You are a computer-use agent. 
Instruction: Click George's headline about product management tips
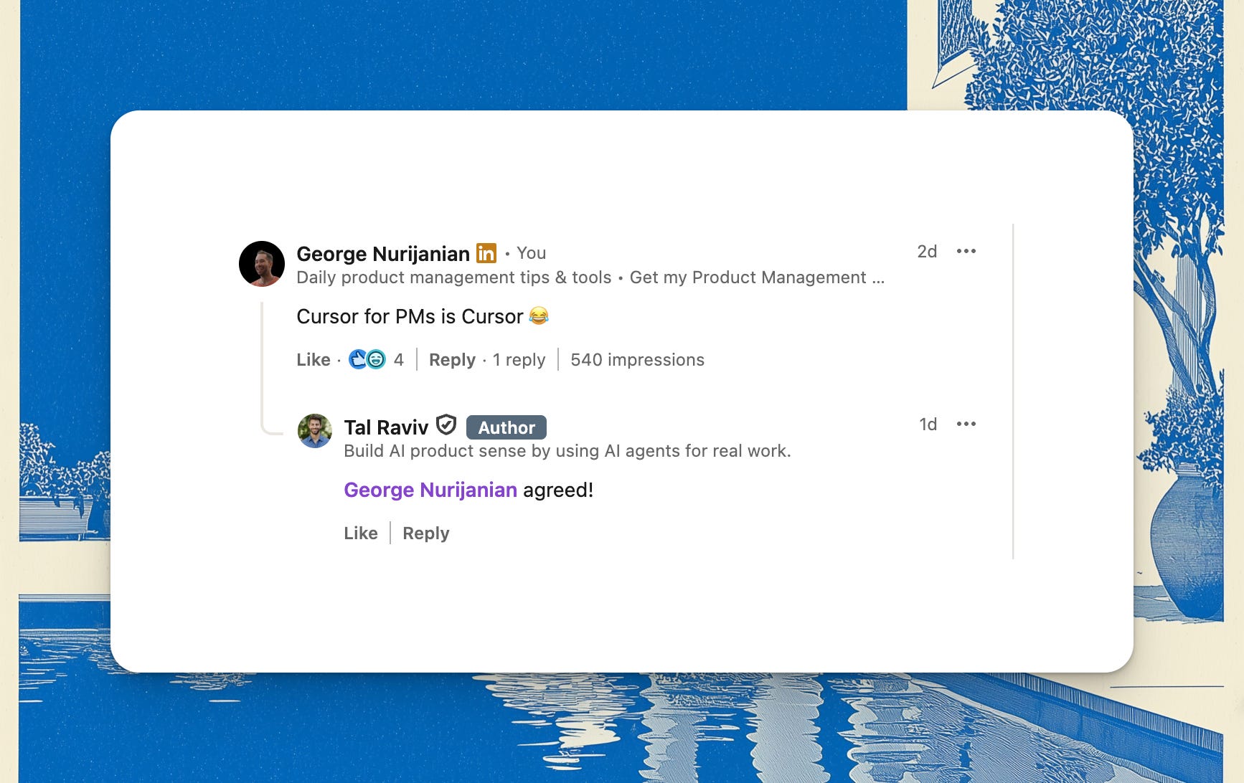[x=590, y=277]
